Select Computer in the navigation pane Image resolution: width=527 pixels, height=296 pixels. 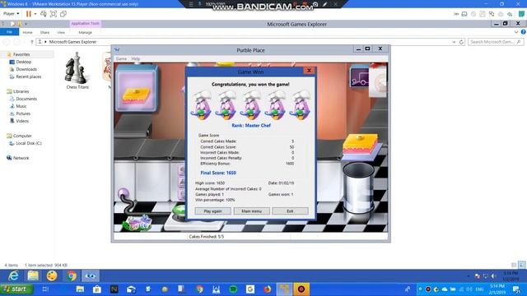[x=22, y=136]
